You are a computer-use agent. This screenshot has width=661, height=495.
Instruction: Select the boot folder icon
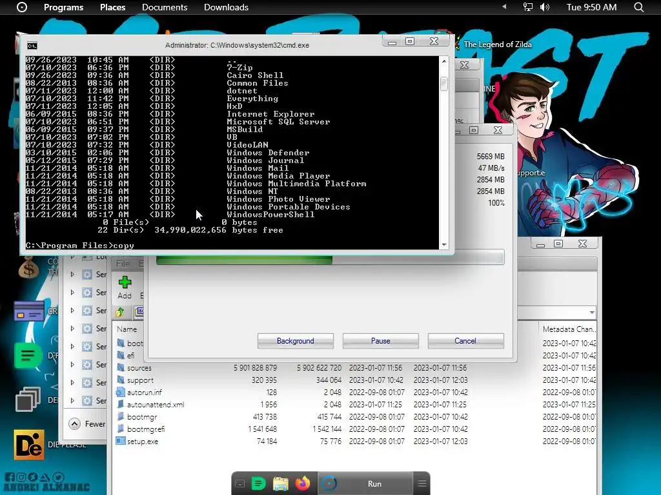pos(121,343)
